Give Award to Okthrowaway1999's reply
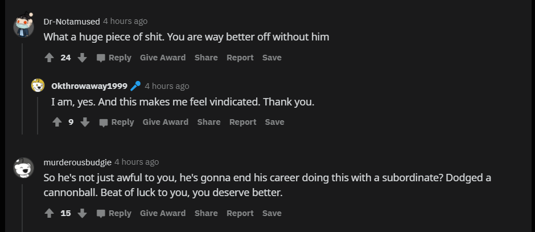 166,122
